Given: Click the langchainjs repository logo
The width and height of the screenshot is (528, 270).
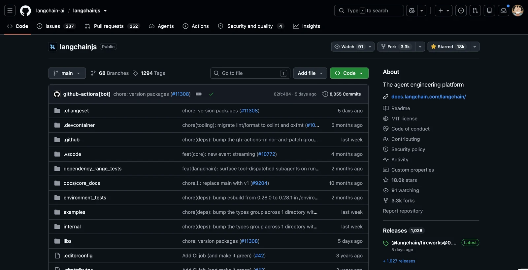Looking at the screenshot, I should (x=52, y=47).
